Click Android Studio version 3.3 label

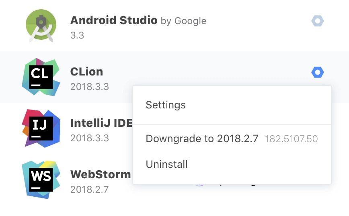[x=77, y=35]
